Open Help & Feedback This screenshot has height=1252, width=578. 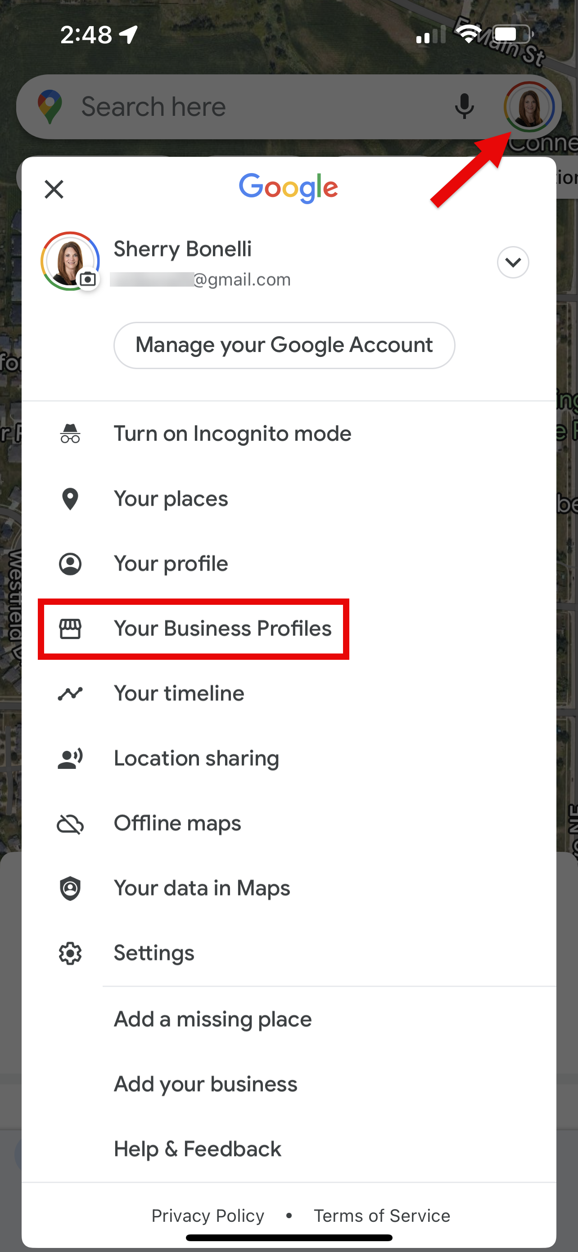[197, 1148]
